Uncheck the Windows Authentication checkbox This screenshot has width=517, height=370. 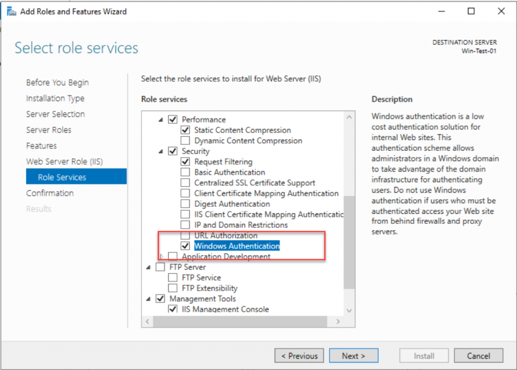pos(185,246)
